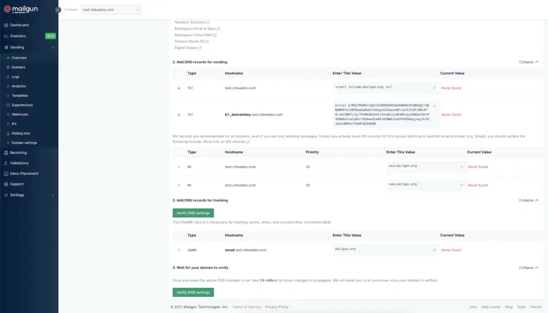This screenshot has height=313, width=548.
Task: Open Domain settings in the sidebar
Action: pos(24,143)
